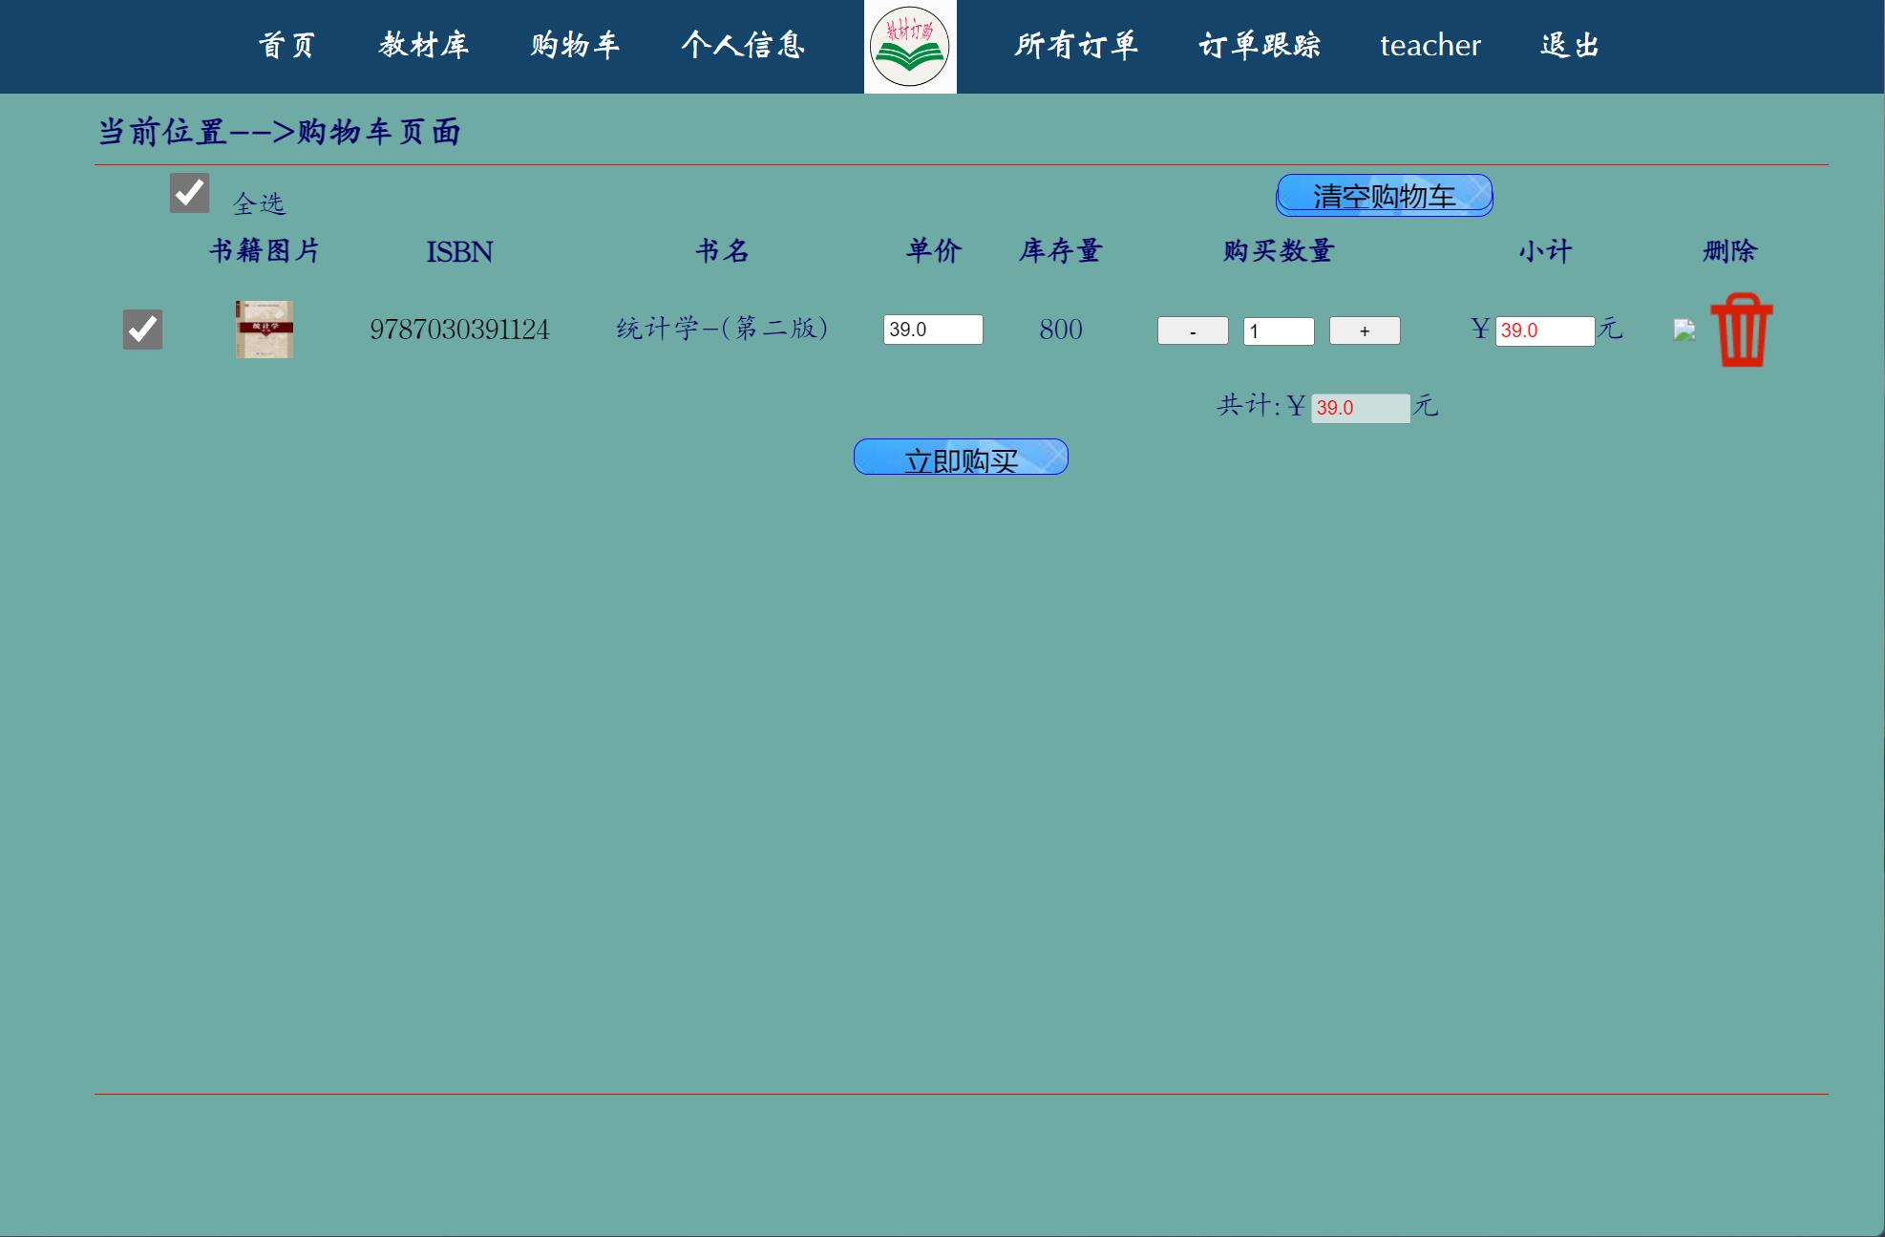Click the 清空购物车 button
Image resolution: width=1885 pixels, height=1237 pixels.
coord(1384,195)
